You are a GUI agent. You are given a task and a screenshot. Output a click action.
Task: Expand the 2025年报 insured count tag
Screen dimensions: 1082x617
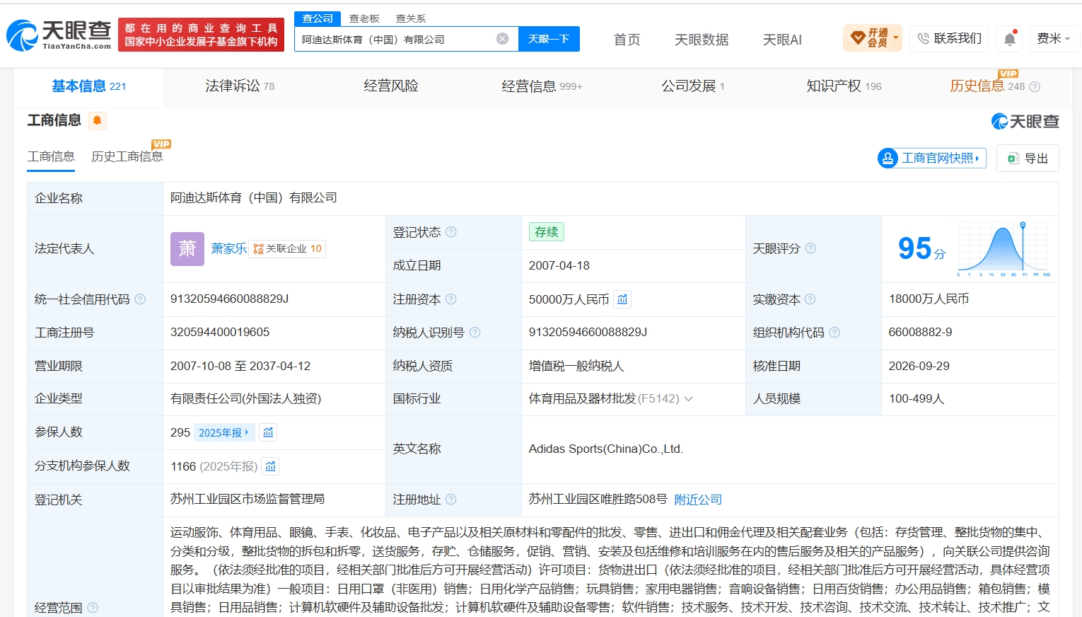pyautogui.click(x=224, y=432)
